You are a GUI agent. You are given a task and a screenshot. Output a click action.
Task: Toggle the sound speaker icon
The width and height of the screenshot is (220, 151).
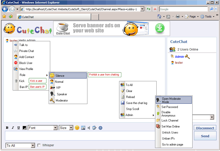(x=89, y=128)
